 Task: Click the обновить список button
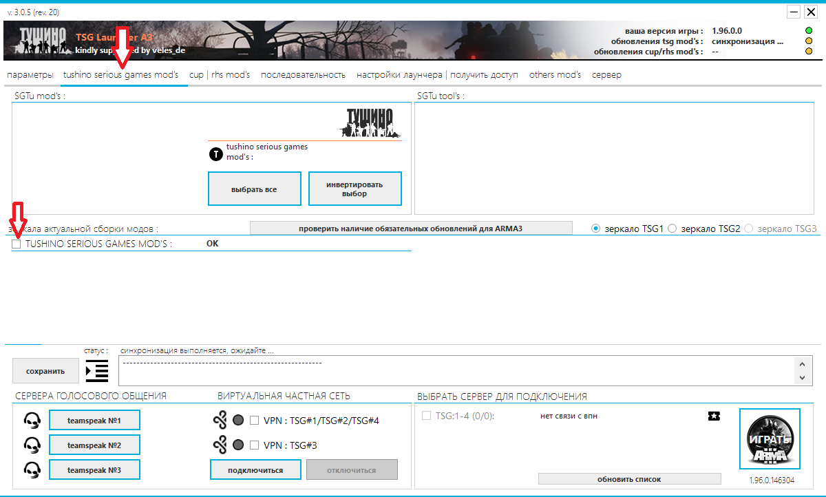629,478
